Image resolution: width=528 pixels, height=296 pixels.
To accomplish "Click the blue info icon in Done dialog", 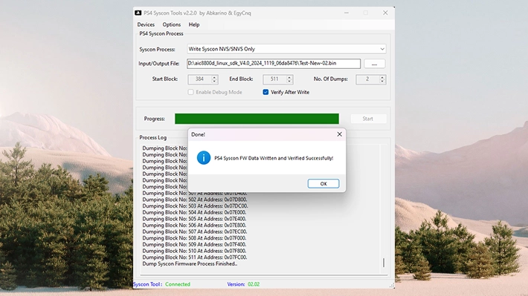I will 204,157.
